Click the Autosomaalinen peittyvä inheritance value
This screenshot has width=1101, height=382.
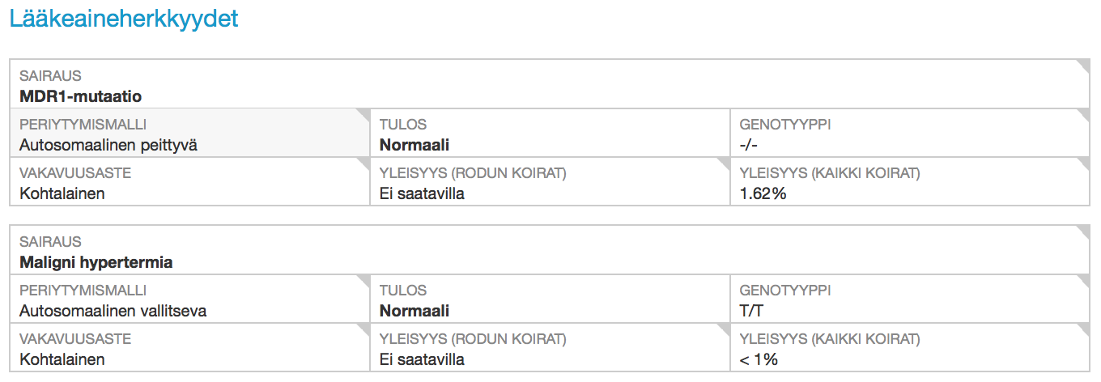tap(108, 146)
